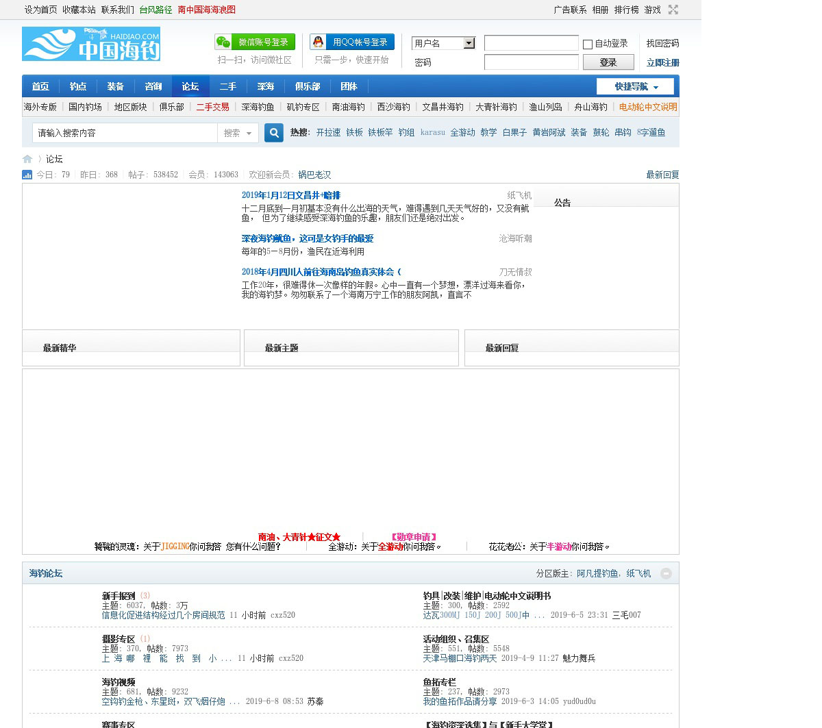The width and height of the screenshot is (822, 728).
Task: Click the password input field
Action: [532, 62]
